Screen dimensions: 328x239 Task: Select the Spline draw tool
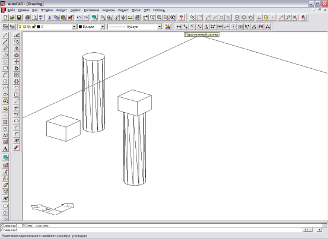[5, 88]
